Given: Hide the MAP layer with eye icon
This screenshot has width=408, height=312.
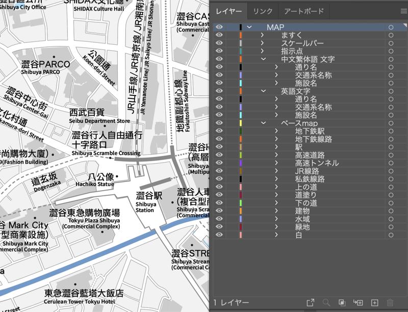Looking at the screenshot, I should [x=219, y=27].
